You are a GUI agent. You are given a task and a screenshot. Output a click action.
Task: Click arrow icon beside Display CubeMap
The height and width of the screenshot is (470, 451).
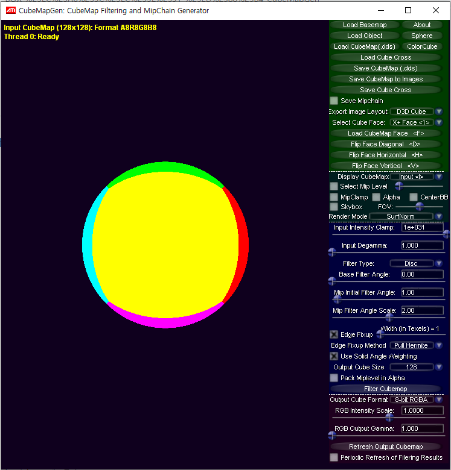pos(439,177)
